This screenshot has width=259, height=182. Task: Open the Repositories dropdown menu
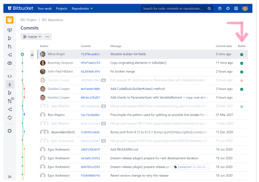82,8
